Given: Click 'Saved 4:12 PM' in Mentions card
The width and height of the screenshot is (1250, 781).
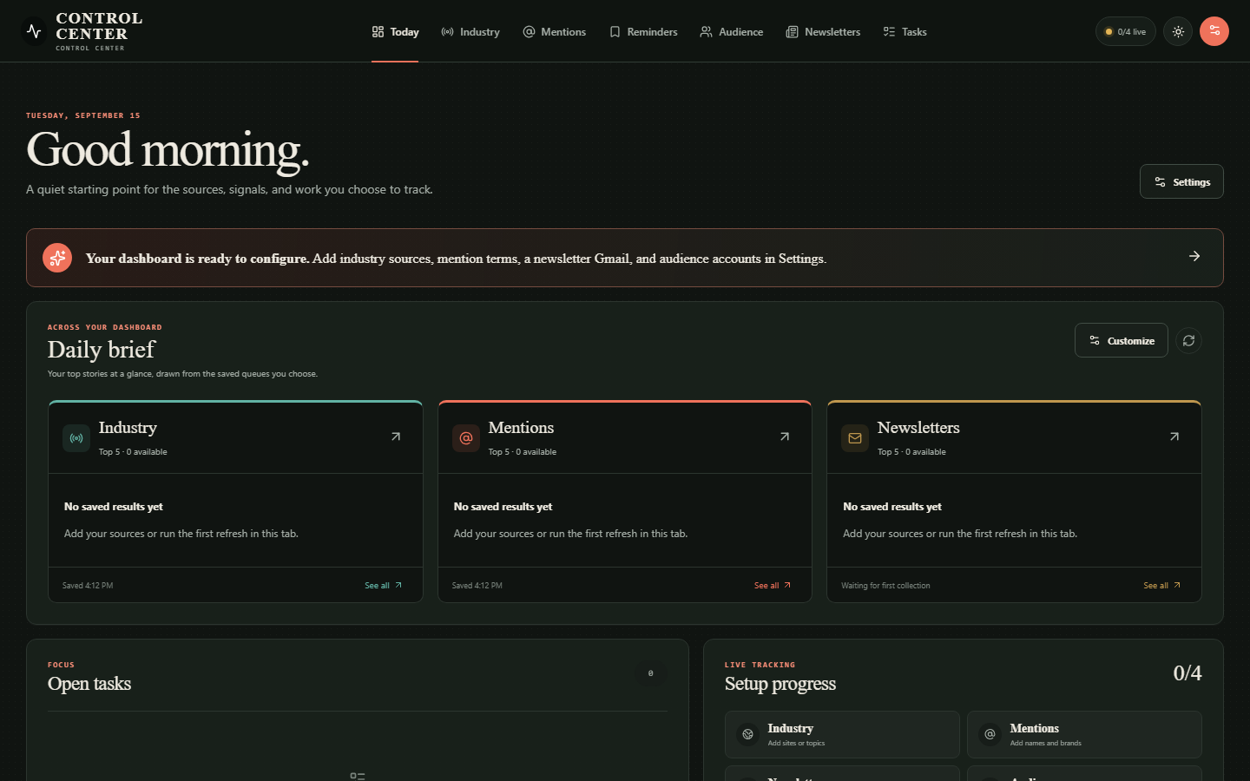Looking at the screenshot, I should pyautogui.click(x=477, y=586).
